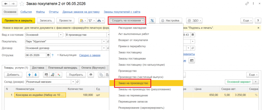Open the printer icon print menu
The image size is (262, 110).
(x=100, y=21)
